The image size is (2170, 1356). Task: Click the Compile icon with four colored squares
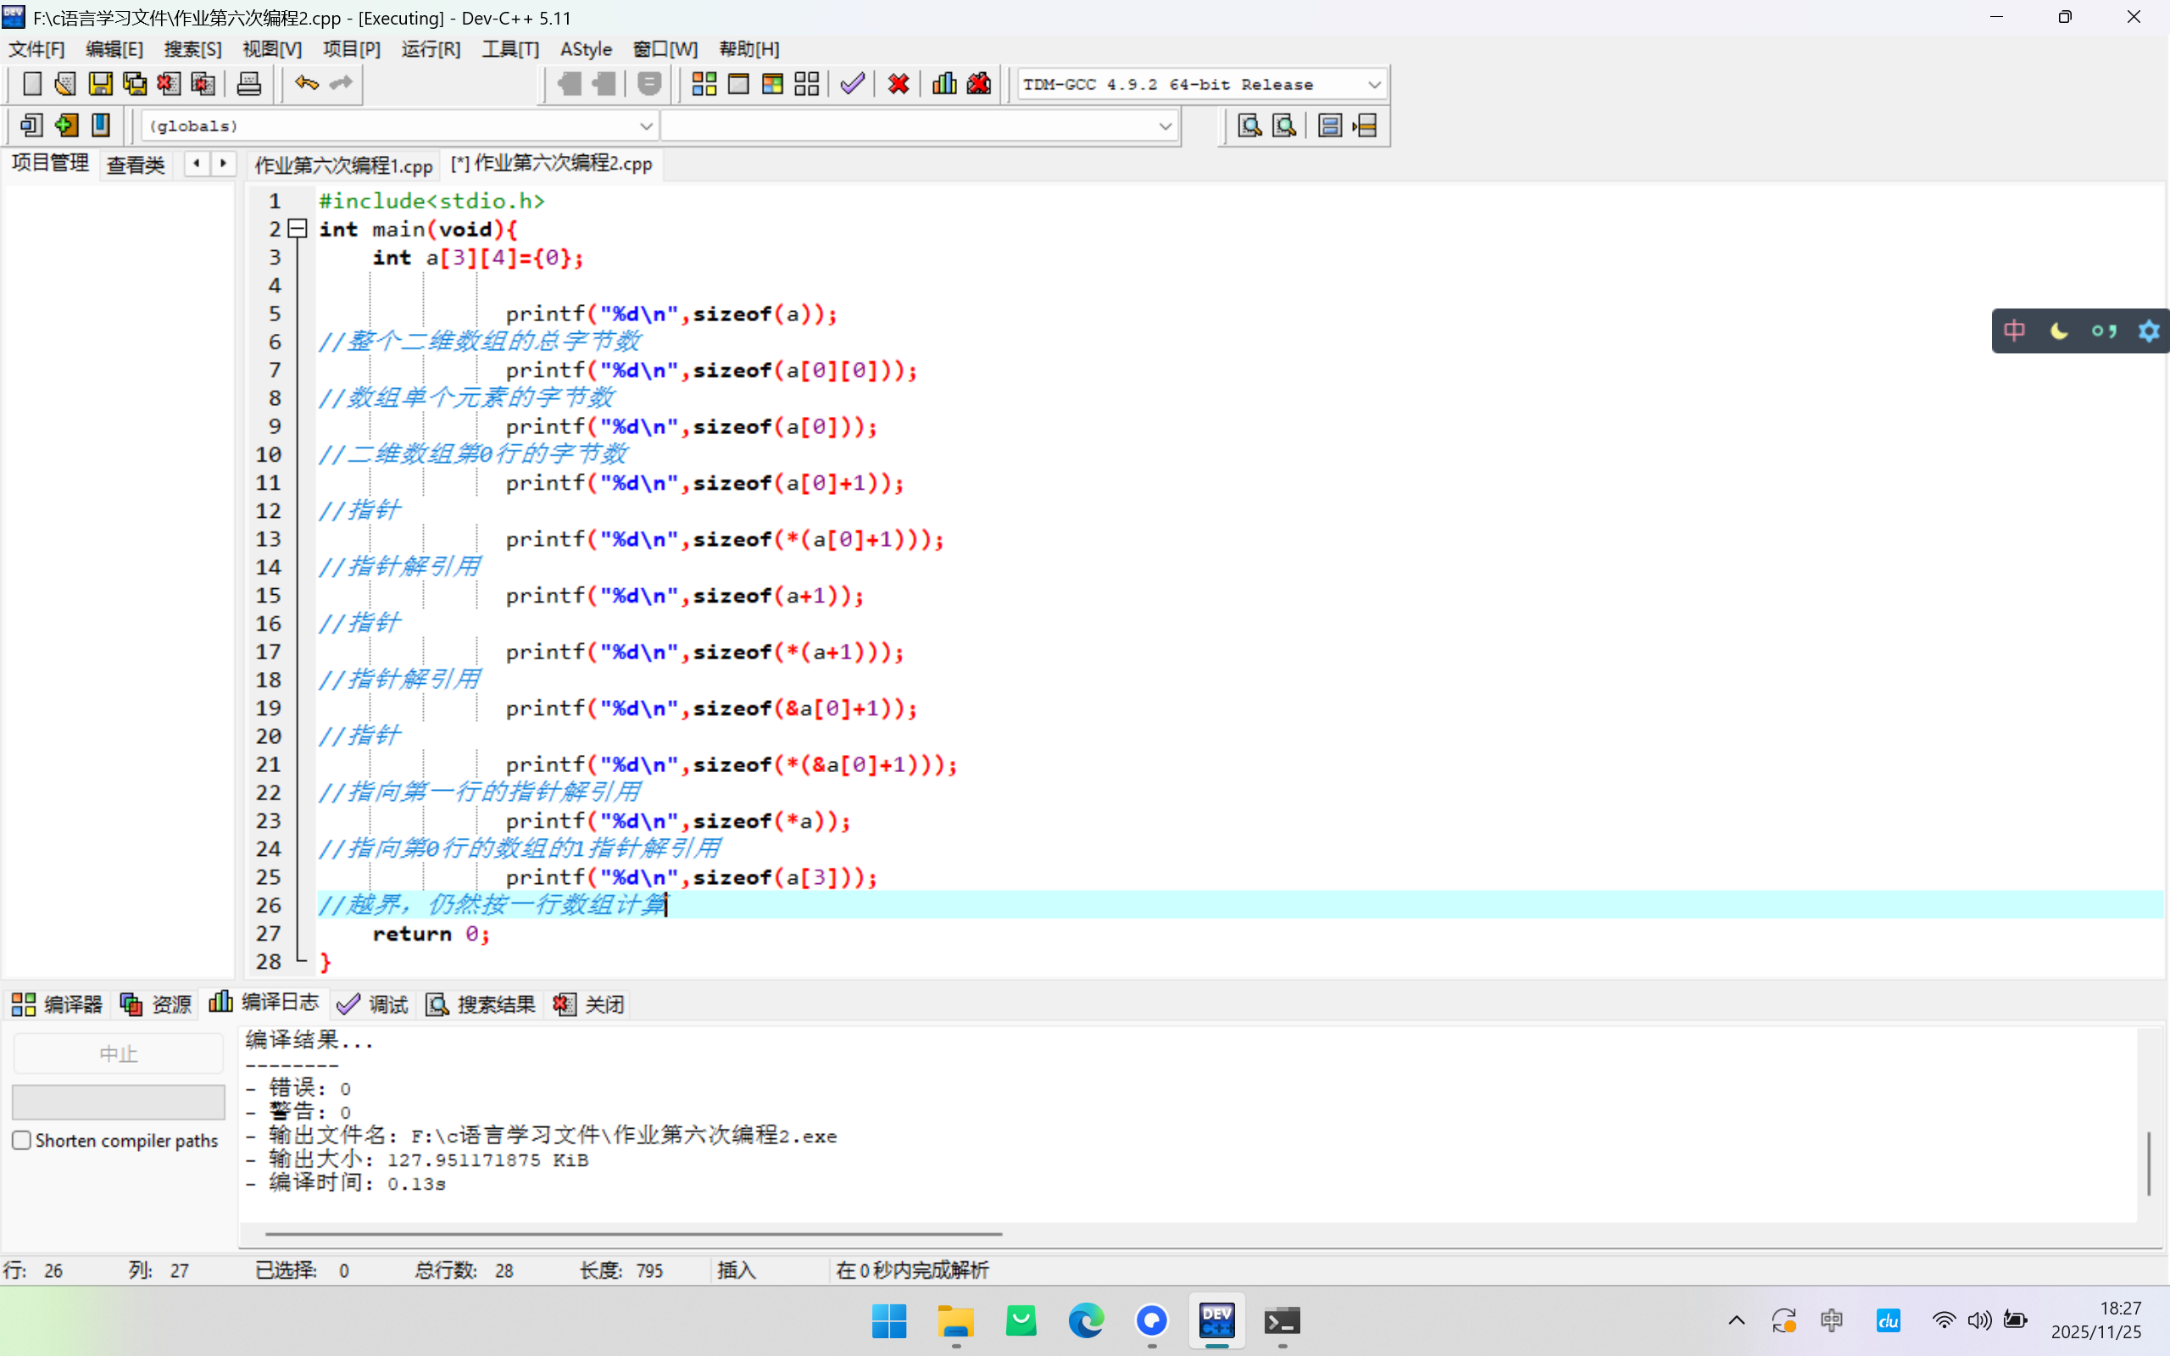pos(704,83)
